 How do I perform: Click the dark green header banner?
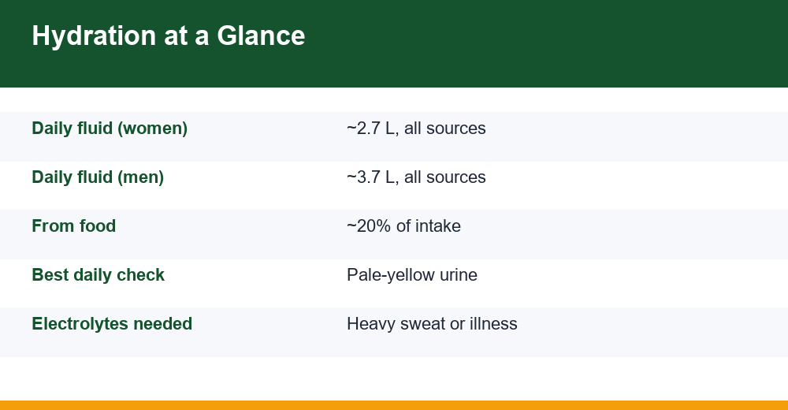pyautogui.click(x=394, y=44)
